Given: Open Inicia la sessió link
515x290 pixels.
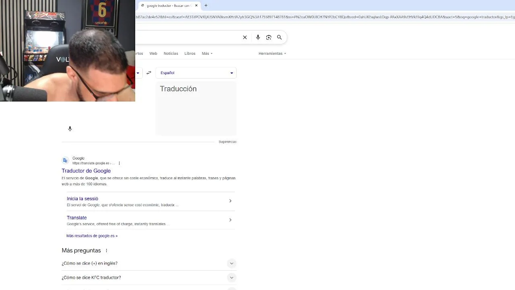Looking at the screenshot, I should 82,199.
